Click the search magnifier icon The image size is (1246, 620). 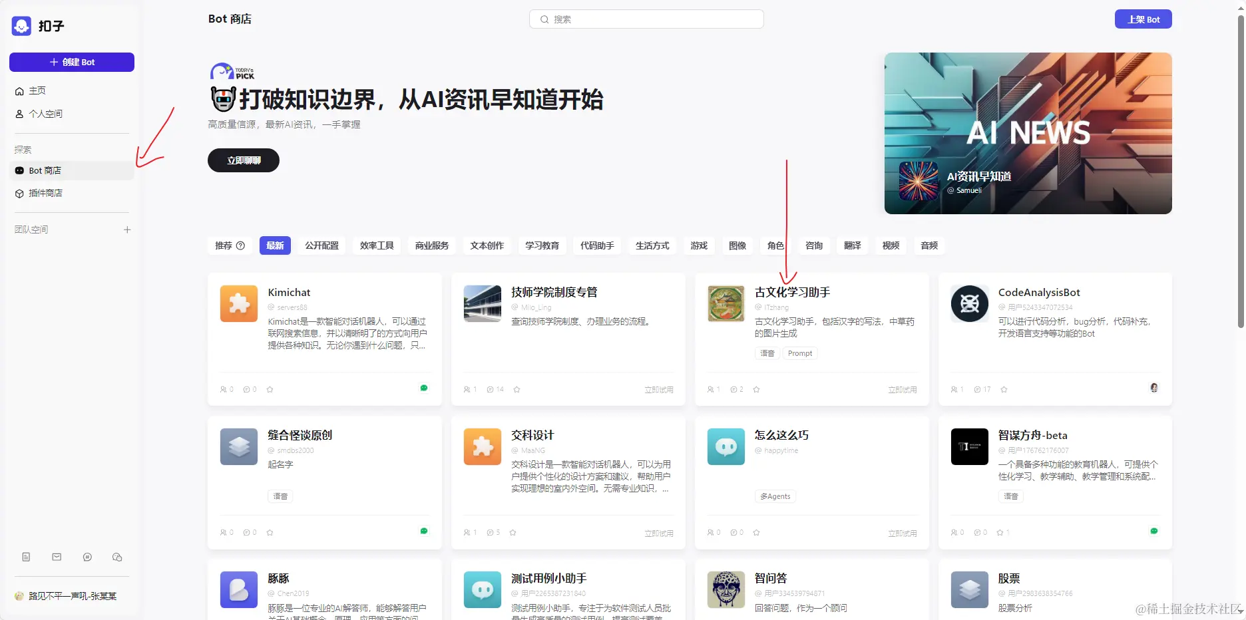pyautogui.click(x=544, y=19)
